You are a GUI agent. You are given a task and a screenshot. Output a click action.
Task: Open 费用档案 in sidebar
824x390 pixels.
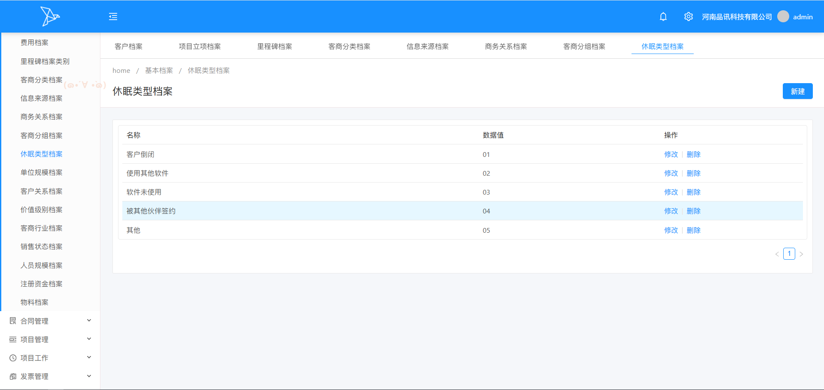click(x=34, y=42)
